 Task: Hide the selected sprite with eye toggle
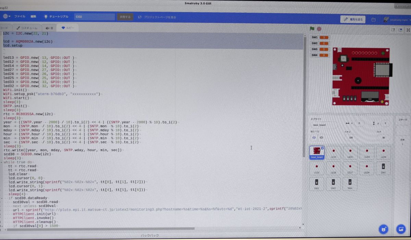point(321,138)
